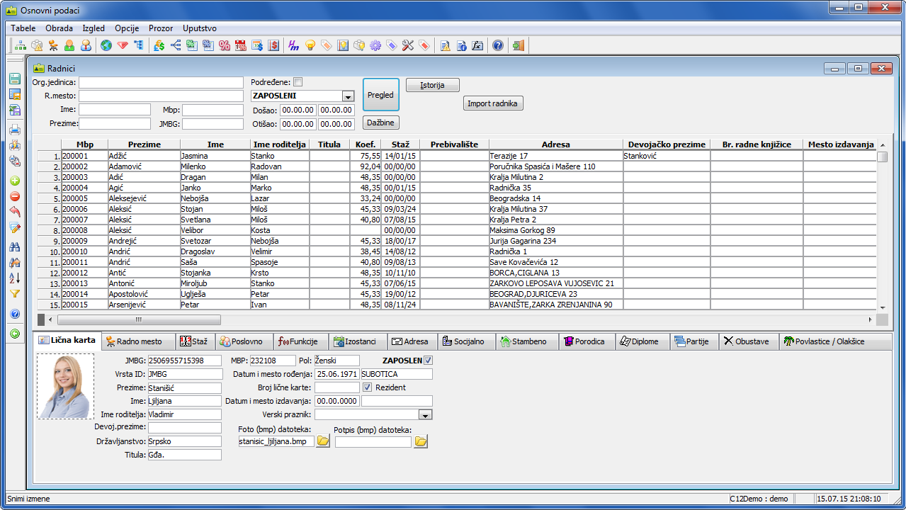The image size is (906, 510).
Task: Toggle the Podređene checkbox
Action: click(298, 82)
